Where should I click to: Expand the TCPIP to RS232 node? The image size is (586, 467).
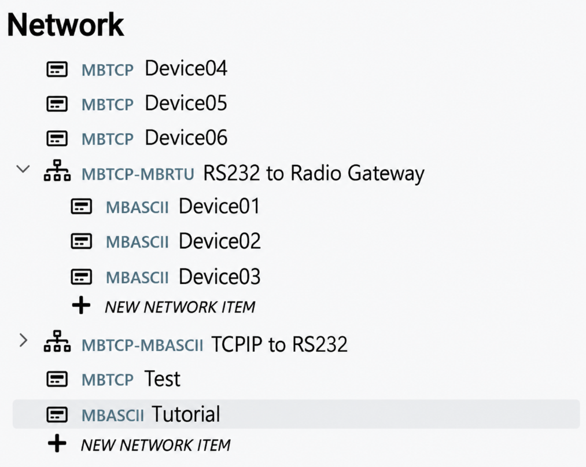pos(24,340)
